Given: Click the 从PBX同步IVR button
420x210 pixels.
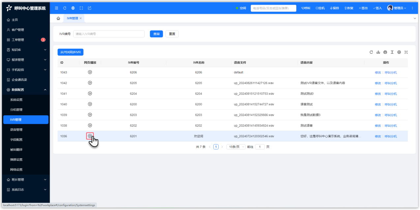Looking at the screenshot, I should (x=71, y=52).
